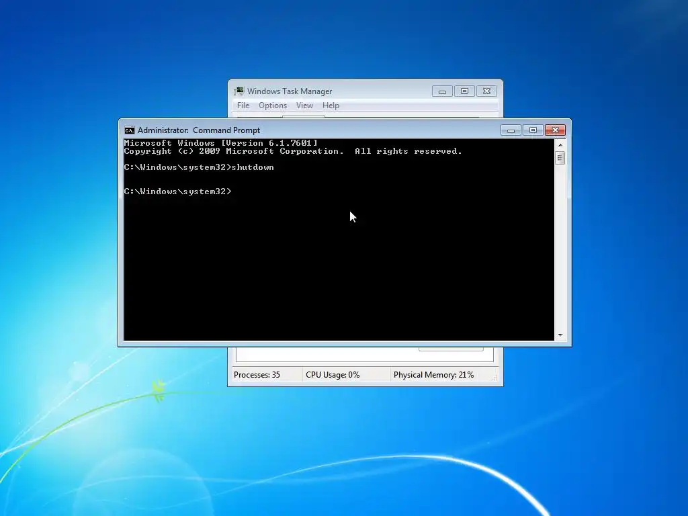This screenshot has height=516, width=688.
Task: Close the Windows Task Manager window
Action: [486, 91]
